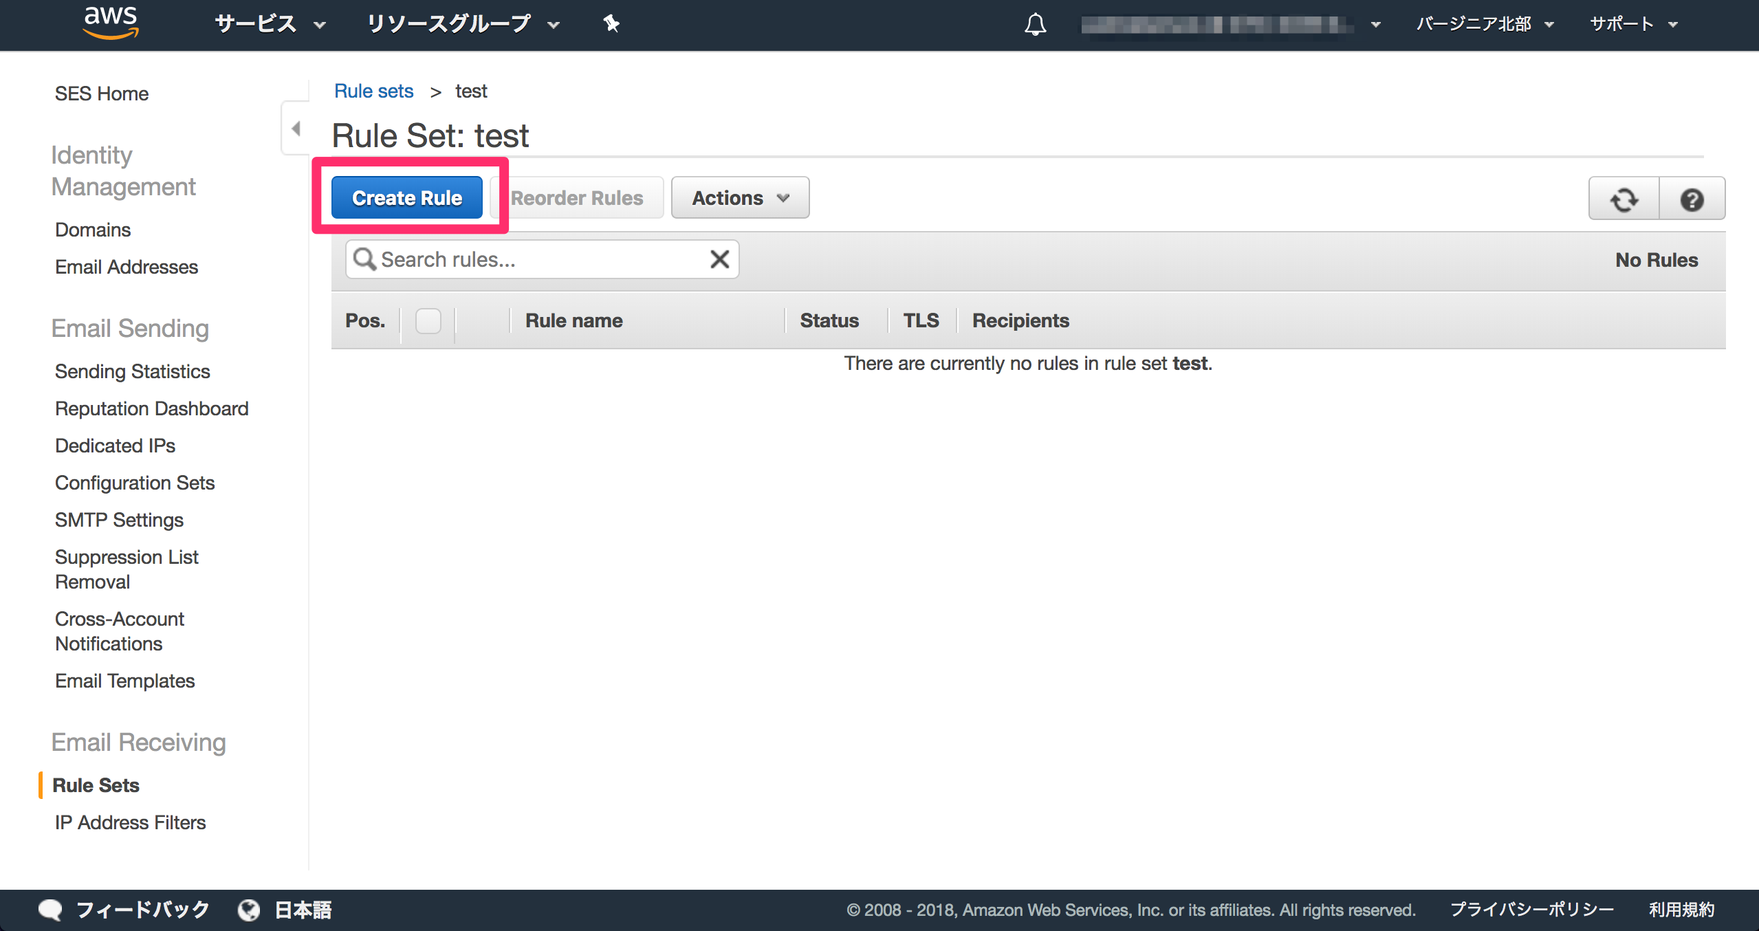Screen dimensions: 1759x931
Task: Open Cross-Account Notifications page
Action: pos(120,631)
